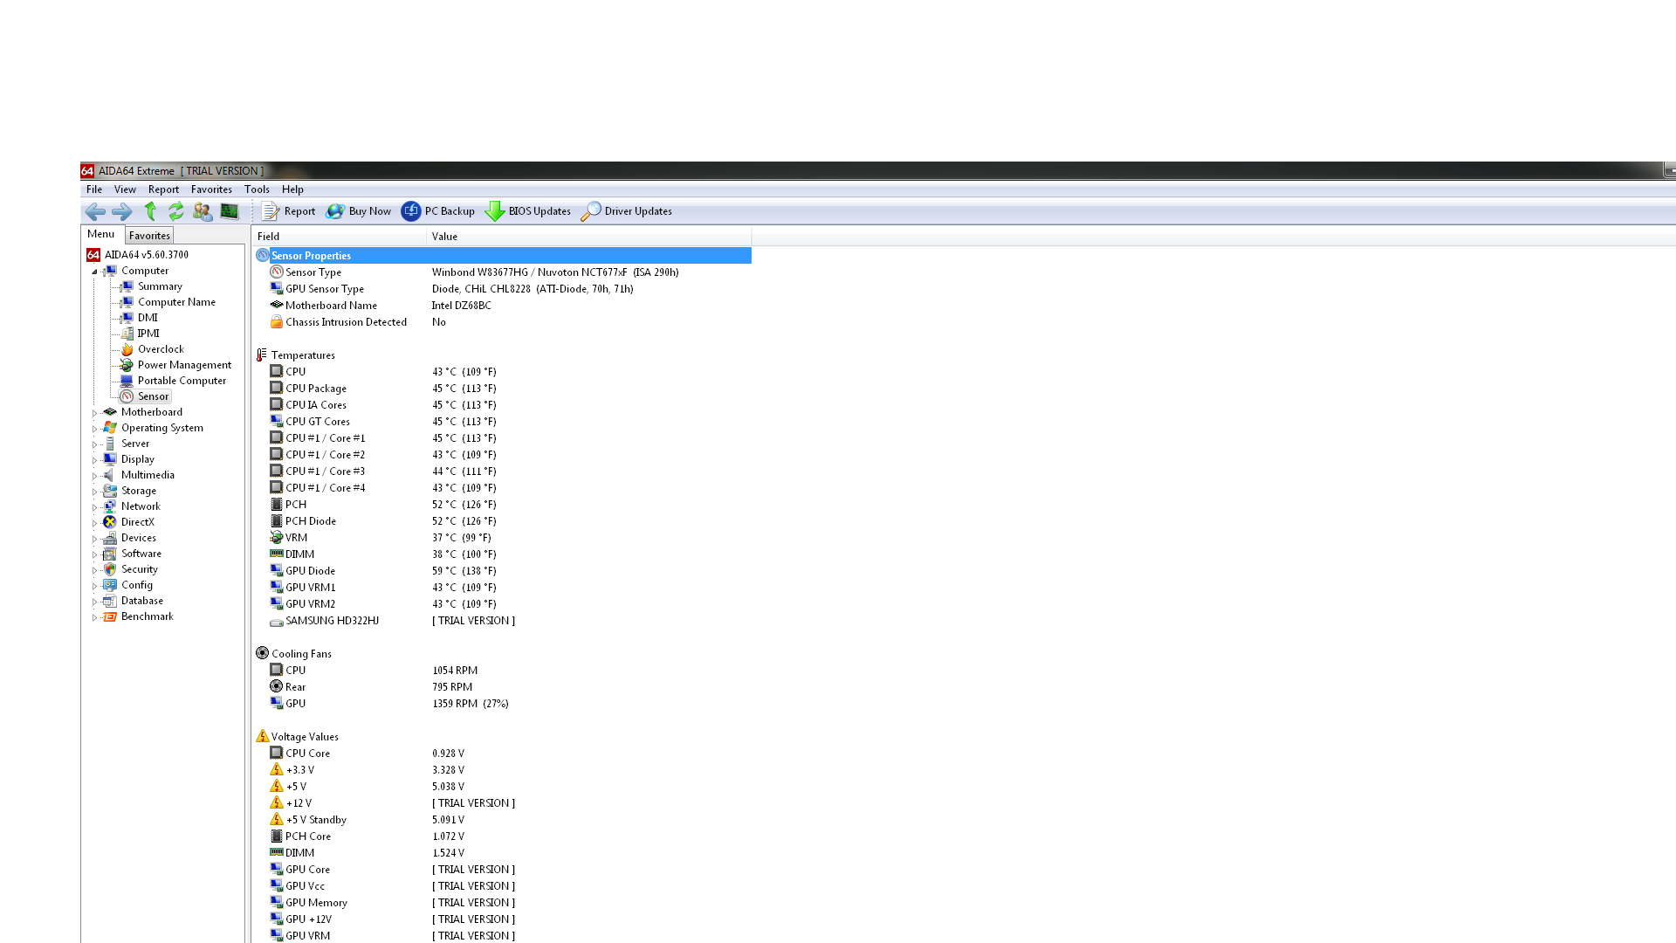The image size is (1676, 943).
Task: Click the Field column header
Action: click(339, 237)
